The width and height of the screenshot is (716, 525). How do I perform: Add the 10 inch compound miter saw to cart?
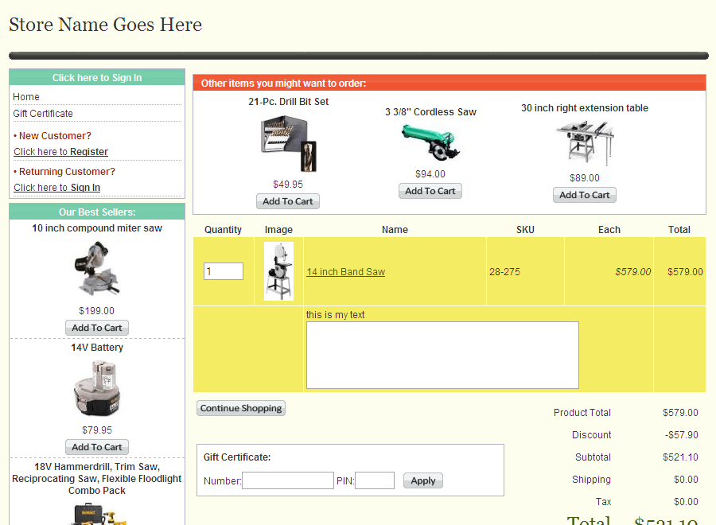click(x=97, y=328)
